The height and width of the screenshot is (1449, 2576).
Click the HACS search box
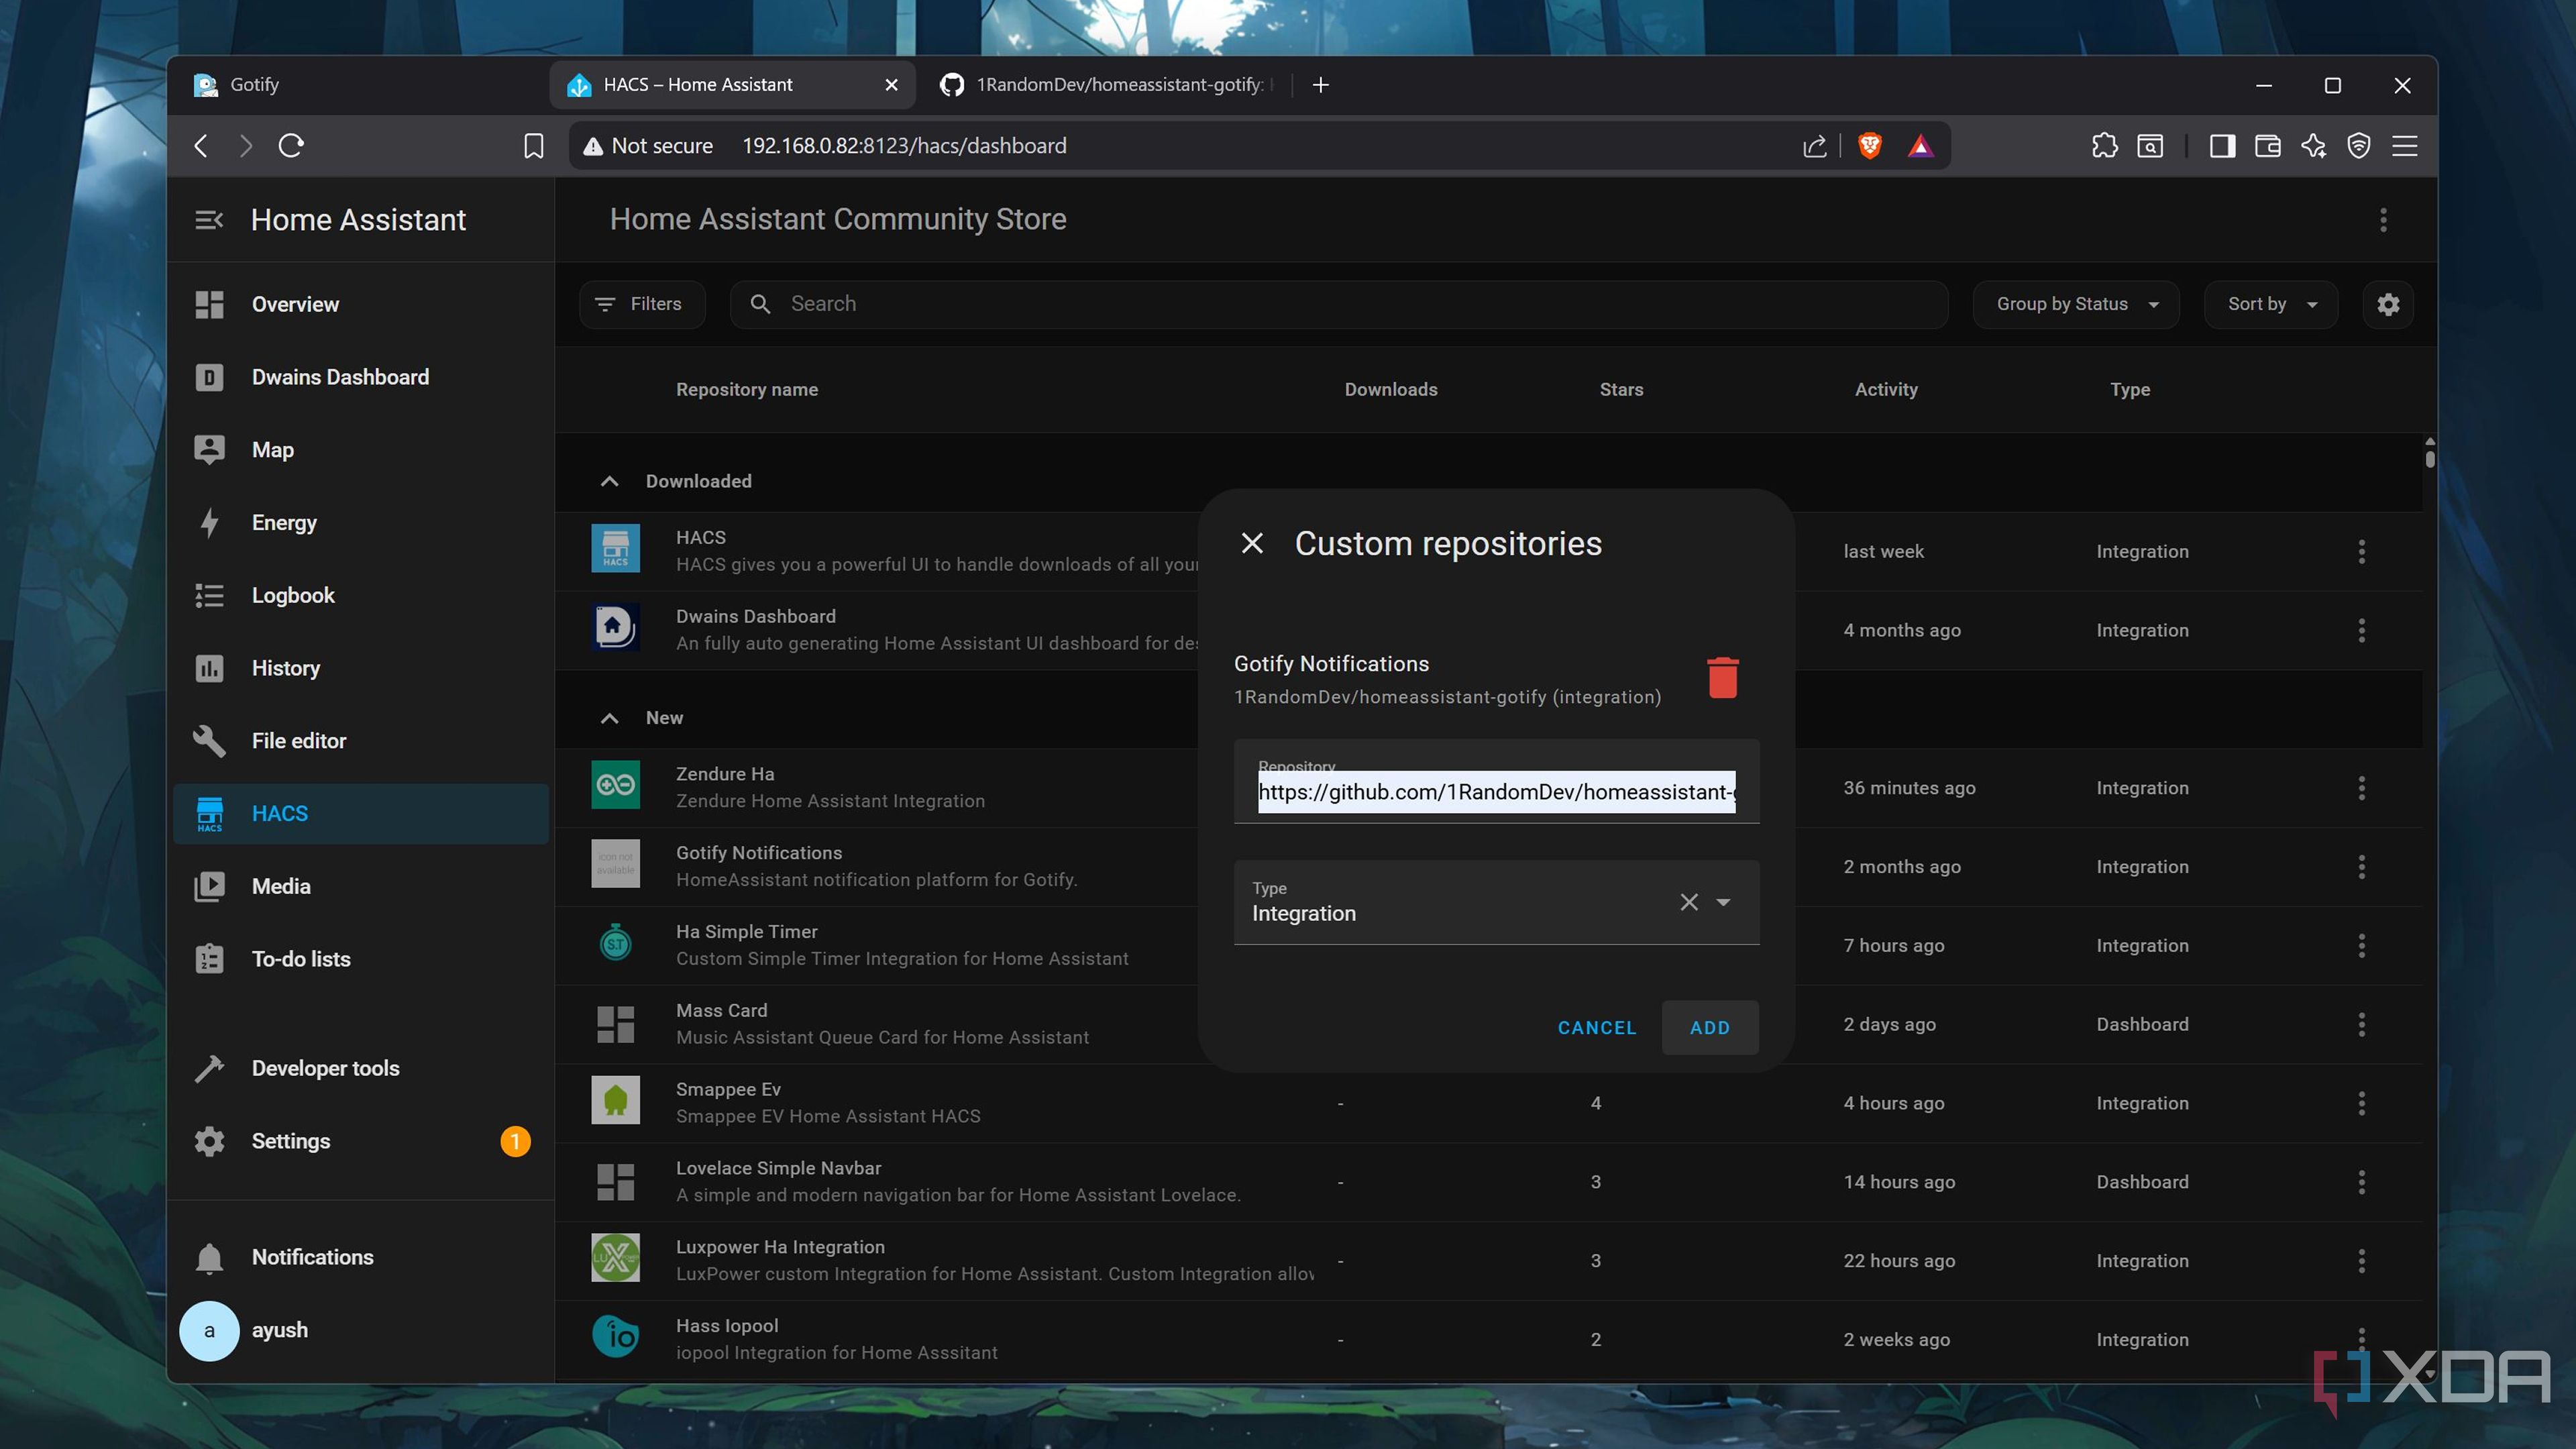click(1339, 304)
